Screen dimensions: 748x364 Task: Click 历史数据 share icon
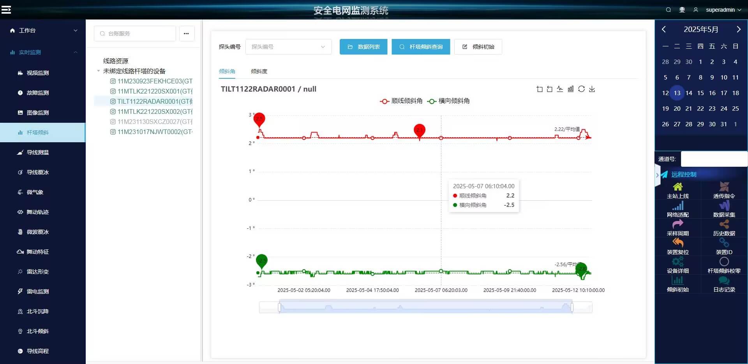pyautogui.click(x=724, y=224)
